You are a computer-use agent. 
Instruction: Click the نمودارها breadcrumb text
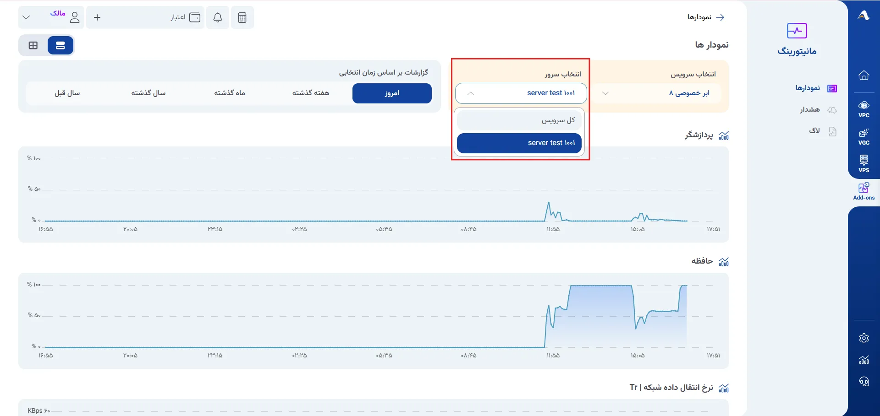tap(699, 17)
